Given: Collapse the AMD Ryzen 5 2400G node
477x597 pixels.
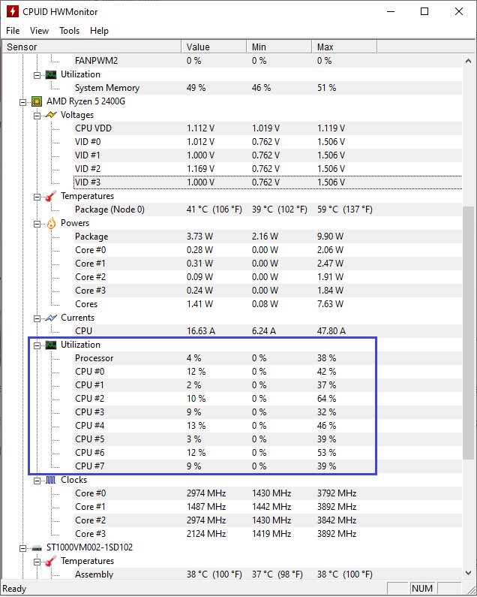Looking at the screenshot, I should pos(22,102).
